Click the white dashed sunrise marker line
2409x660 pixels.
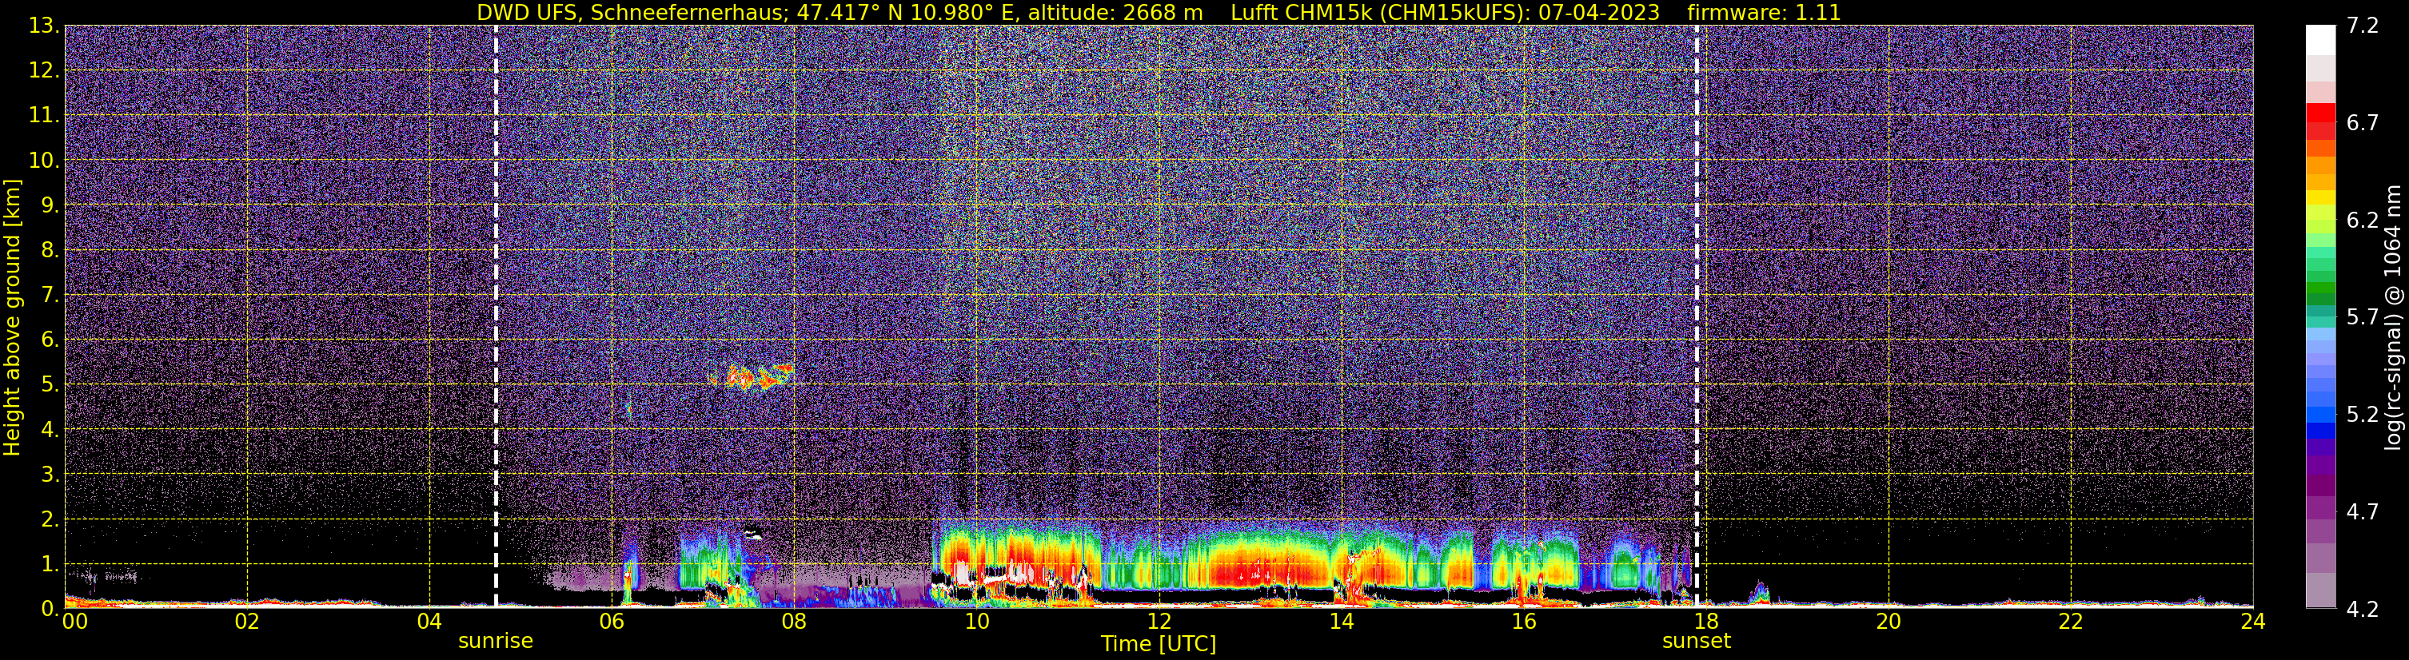[496, 316]
